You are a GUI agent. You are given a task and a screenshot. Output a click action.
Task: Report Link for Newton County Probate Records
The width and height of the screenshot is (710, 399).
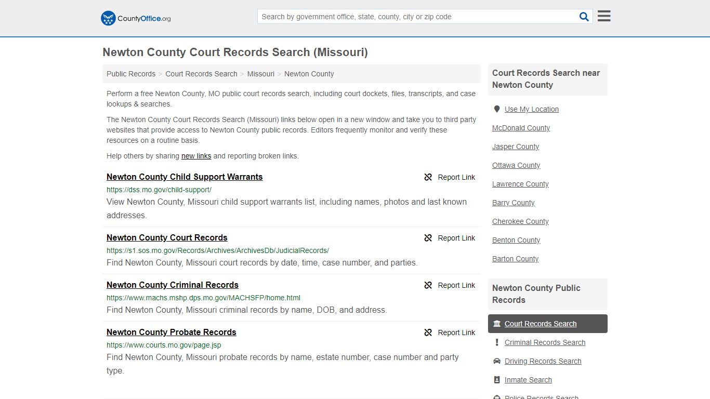pos(450,332)
